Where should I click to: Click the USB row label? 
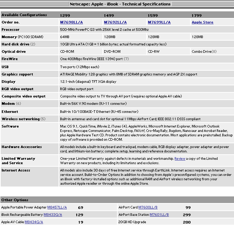[x=5, y=67]
